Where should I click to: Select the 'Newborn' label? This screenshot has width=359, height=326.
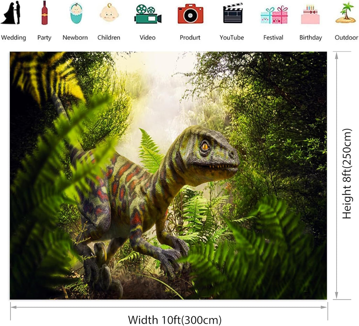pyautogui.click(x=75, y=38)
